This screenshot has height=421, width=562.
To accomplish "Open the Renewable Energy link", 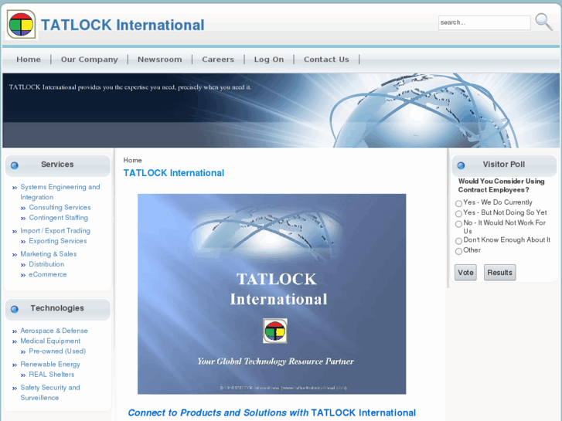I will (49, 365).
